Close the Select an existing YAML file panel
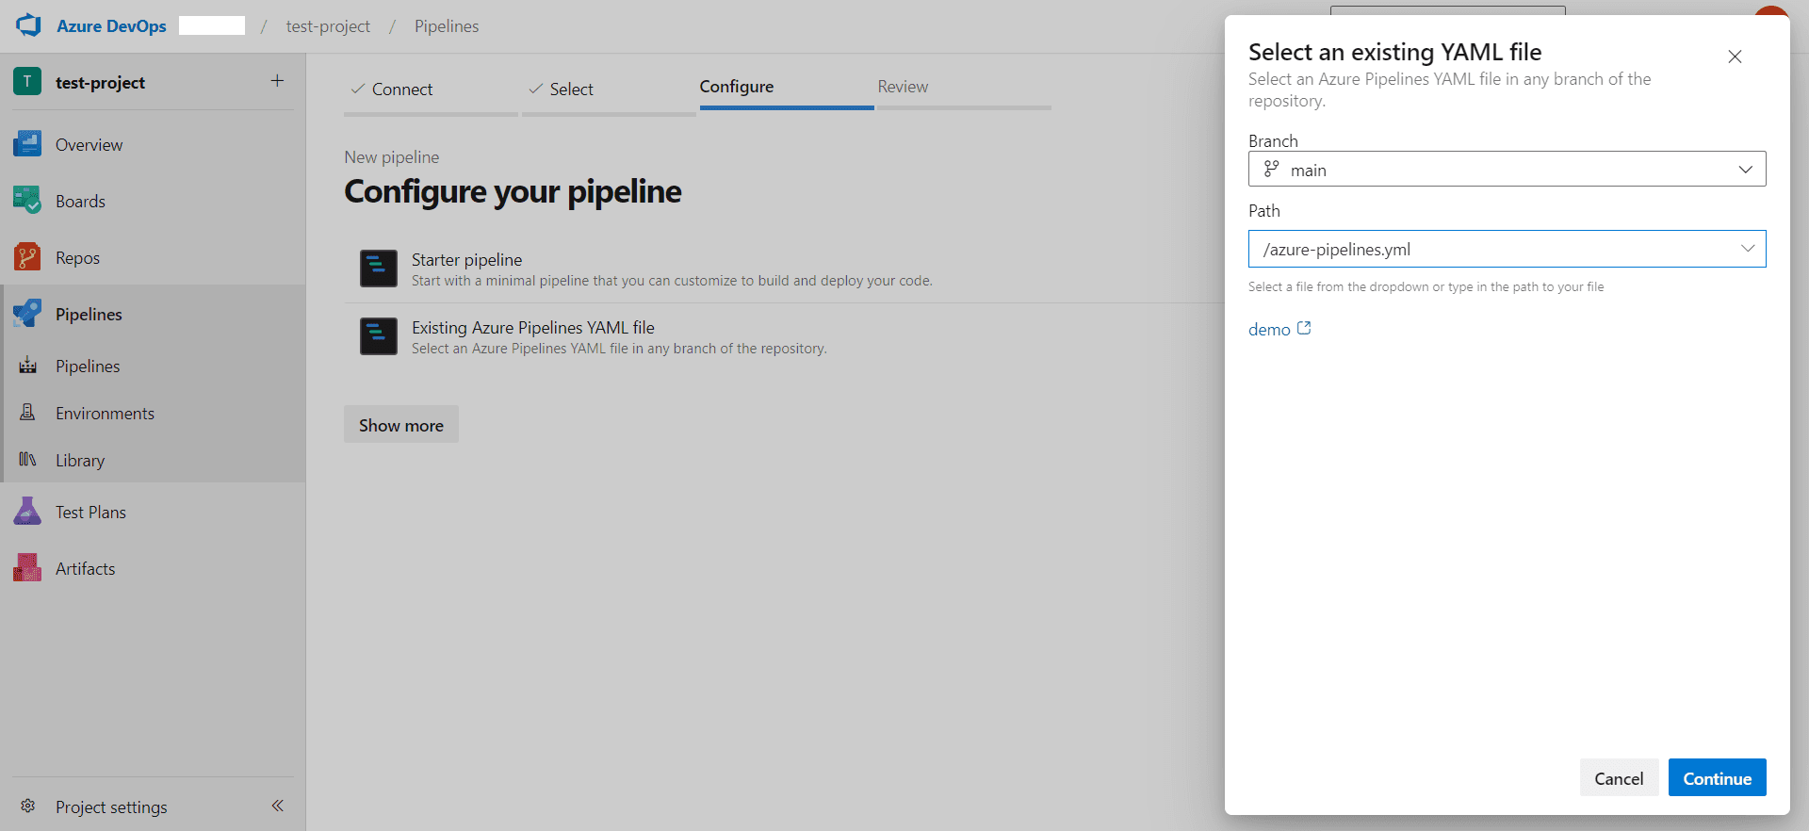The image size is (1809, 831). click(x=1734, y=57)
